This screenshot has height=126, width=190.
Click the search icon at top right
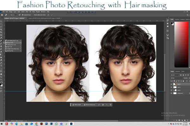pos(187,15)
